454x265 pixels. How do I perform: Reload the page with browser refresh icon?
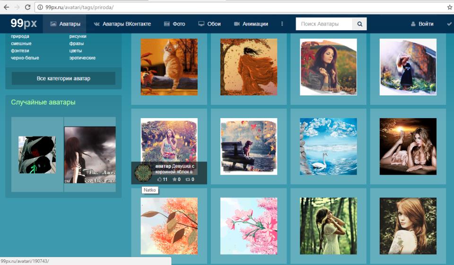pos(28,8)
